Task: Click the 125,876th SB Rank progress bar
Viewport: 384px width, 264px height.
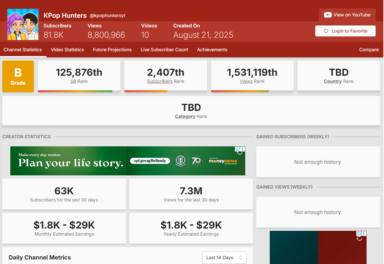Action: coord(79,91)
